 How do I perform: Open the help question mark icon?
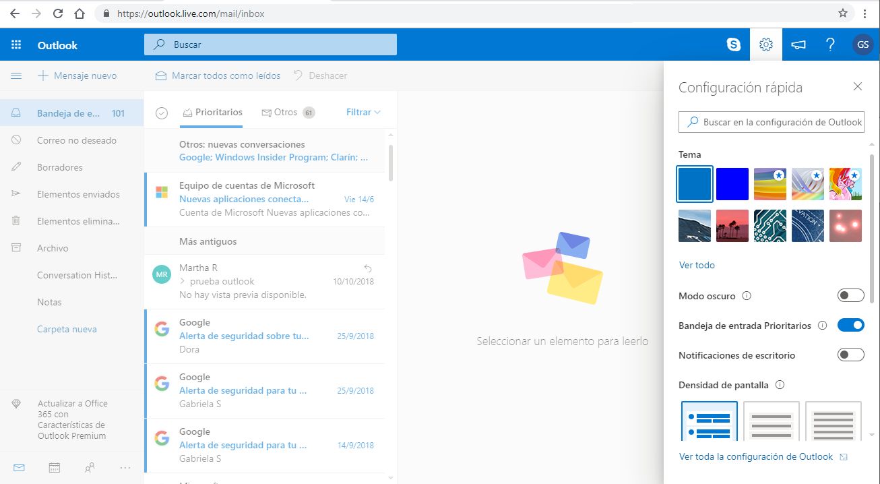[831, 45]
